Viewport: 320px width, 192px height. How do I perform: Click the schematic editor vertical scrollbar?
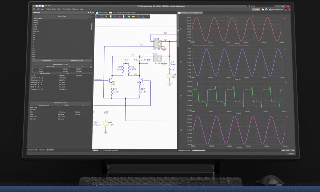coord(178,31)
